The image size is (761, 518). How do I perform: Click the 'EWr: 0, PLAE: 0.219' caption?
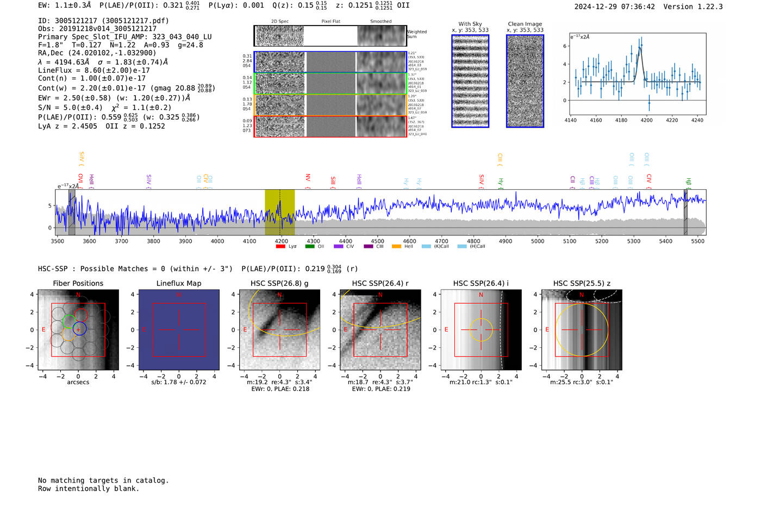[x=380, y=389]
